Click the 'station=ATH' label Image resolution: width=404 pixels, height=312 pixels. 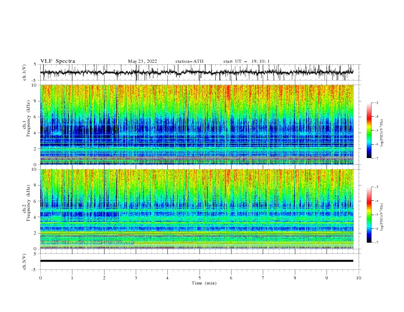click(189, 61)
